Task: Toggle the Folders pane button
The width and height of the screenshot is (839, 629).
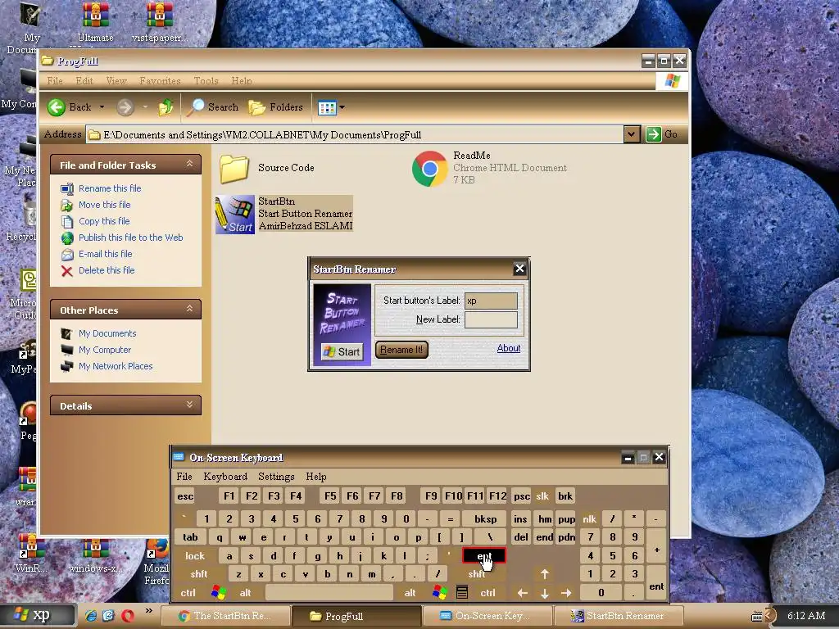Action: (276, 107)
